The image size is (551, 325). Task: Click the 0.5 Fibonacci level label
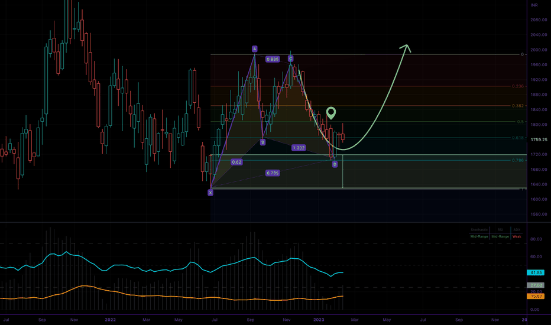pos(520,122)
